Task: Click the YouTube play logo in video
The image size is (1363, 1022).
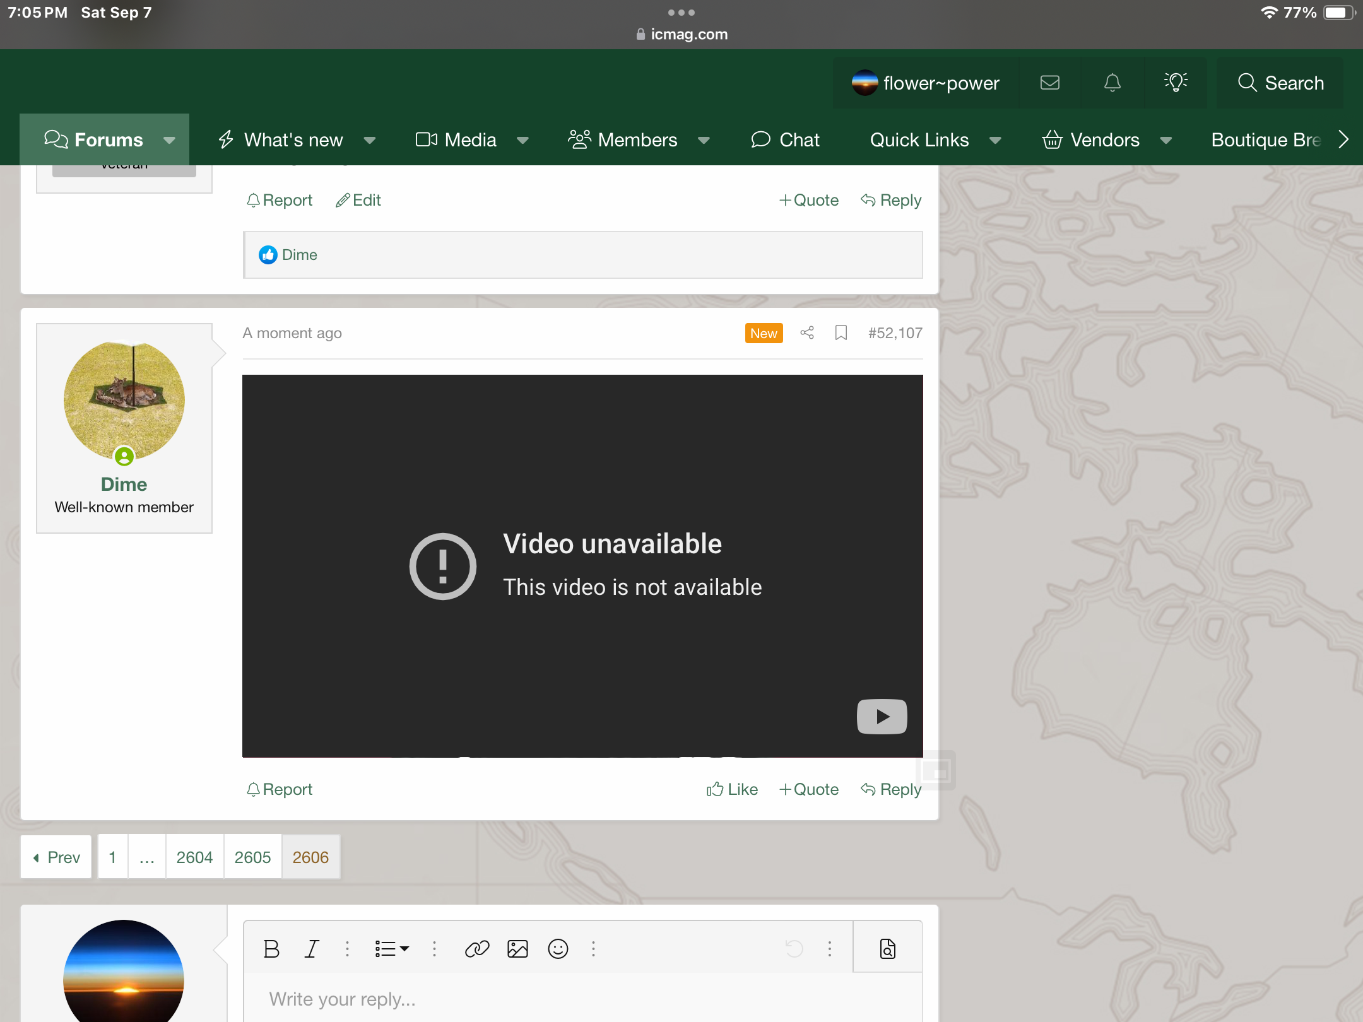Action: [x=882, y=717]
